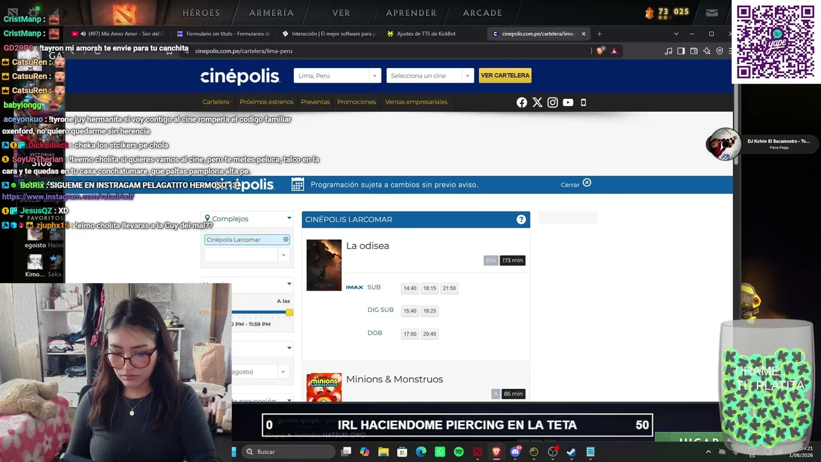Click the Minions & Monstruos poster thumbnail
The image size is (821, 462).
pos(324,388)
